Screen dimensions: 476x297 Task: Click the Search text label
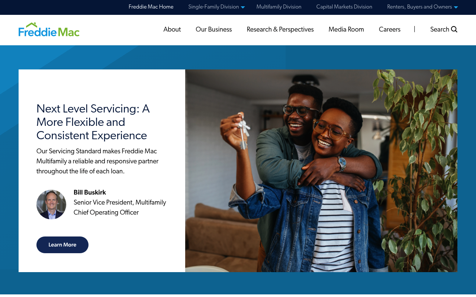[440, 29]
